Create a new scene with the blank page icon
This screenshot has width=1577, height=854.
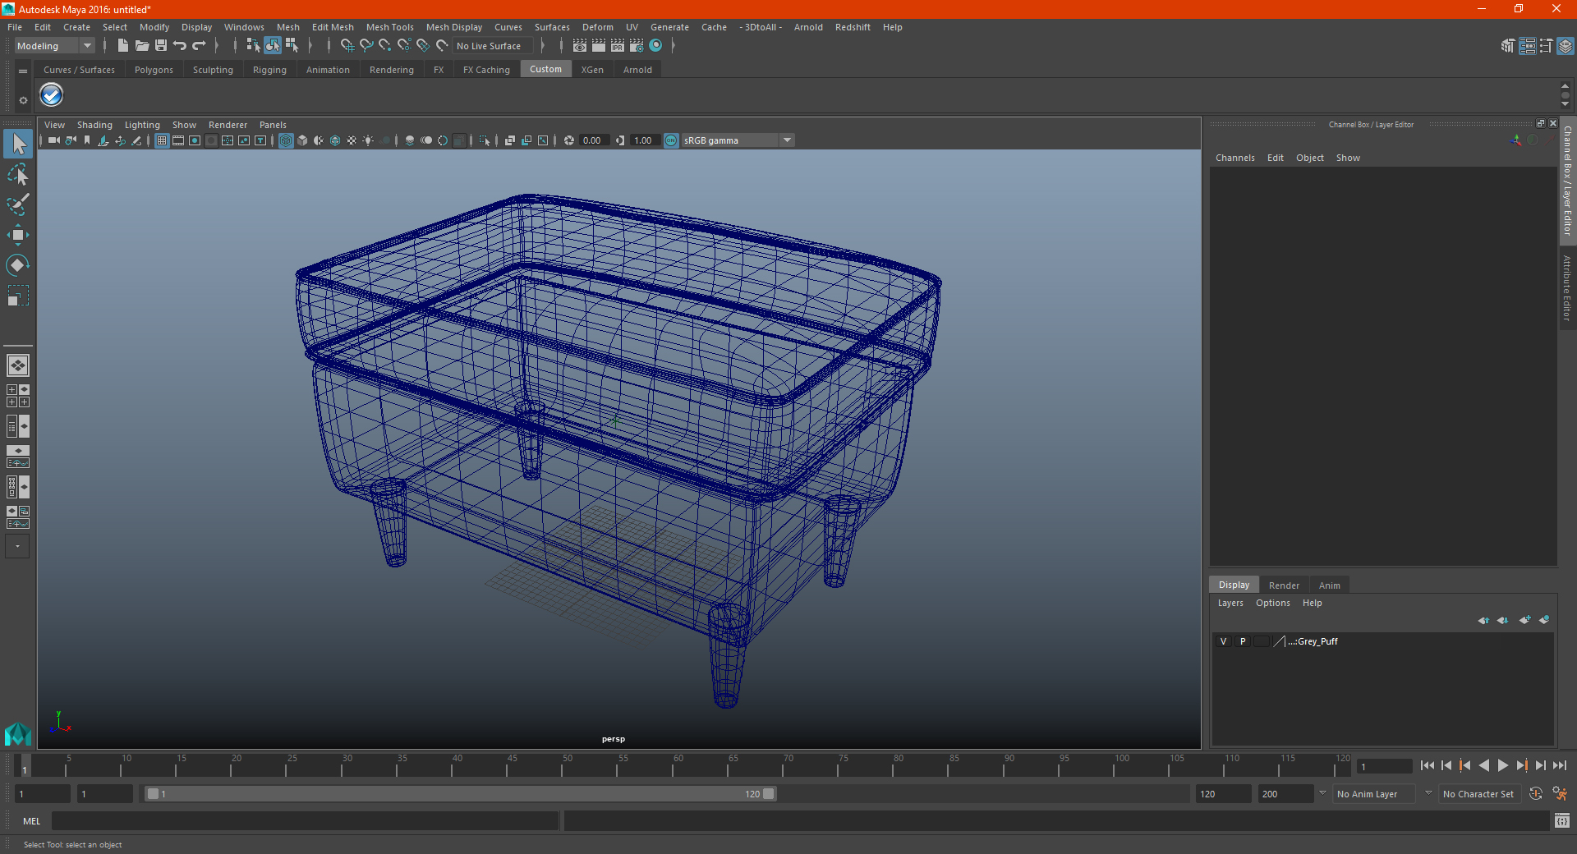click(122, 46)
